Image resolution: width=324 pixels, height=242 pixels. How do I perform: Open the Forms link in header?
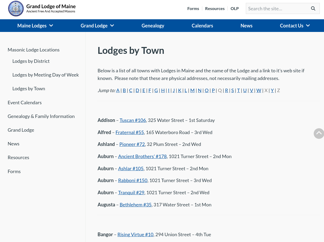click(x=193, y=8)
